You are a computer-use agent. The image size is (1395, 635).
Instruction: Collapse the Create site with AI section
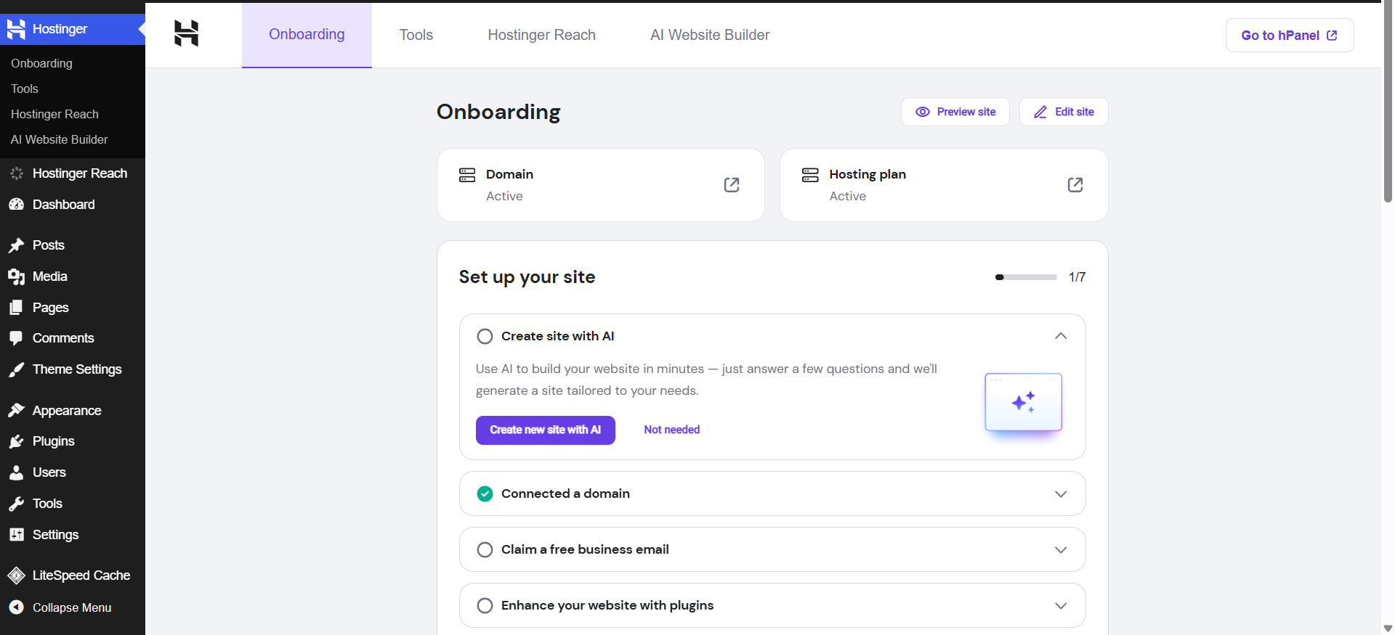click(1061, 336)
